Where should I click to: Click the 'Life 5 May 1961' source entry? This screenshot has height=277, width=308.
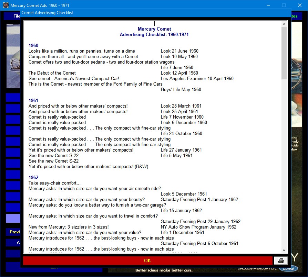pyautogui.click(x=177, y=155)
